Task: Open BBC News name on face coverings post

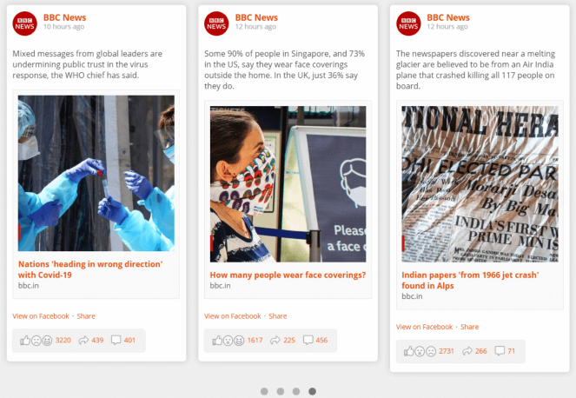Action: (x=256, y=17)
